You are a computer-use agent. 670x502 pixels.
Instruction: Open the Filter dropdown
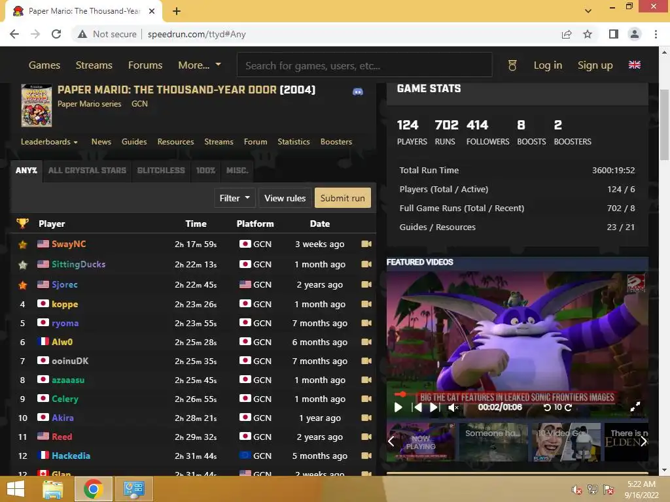pos(235,198)
